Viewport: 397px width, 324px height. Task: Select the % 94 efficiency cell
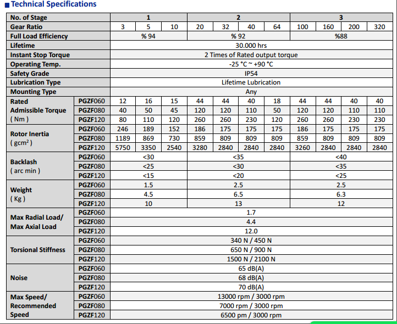point(148,36)
